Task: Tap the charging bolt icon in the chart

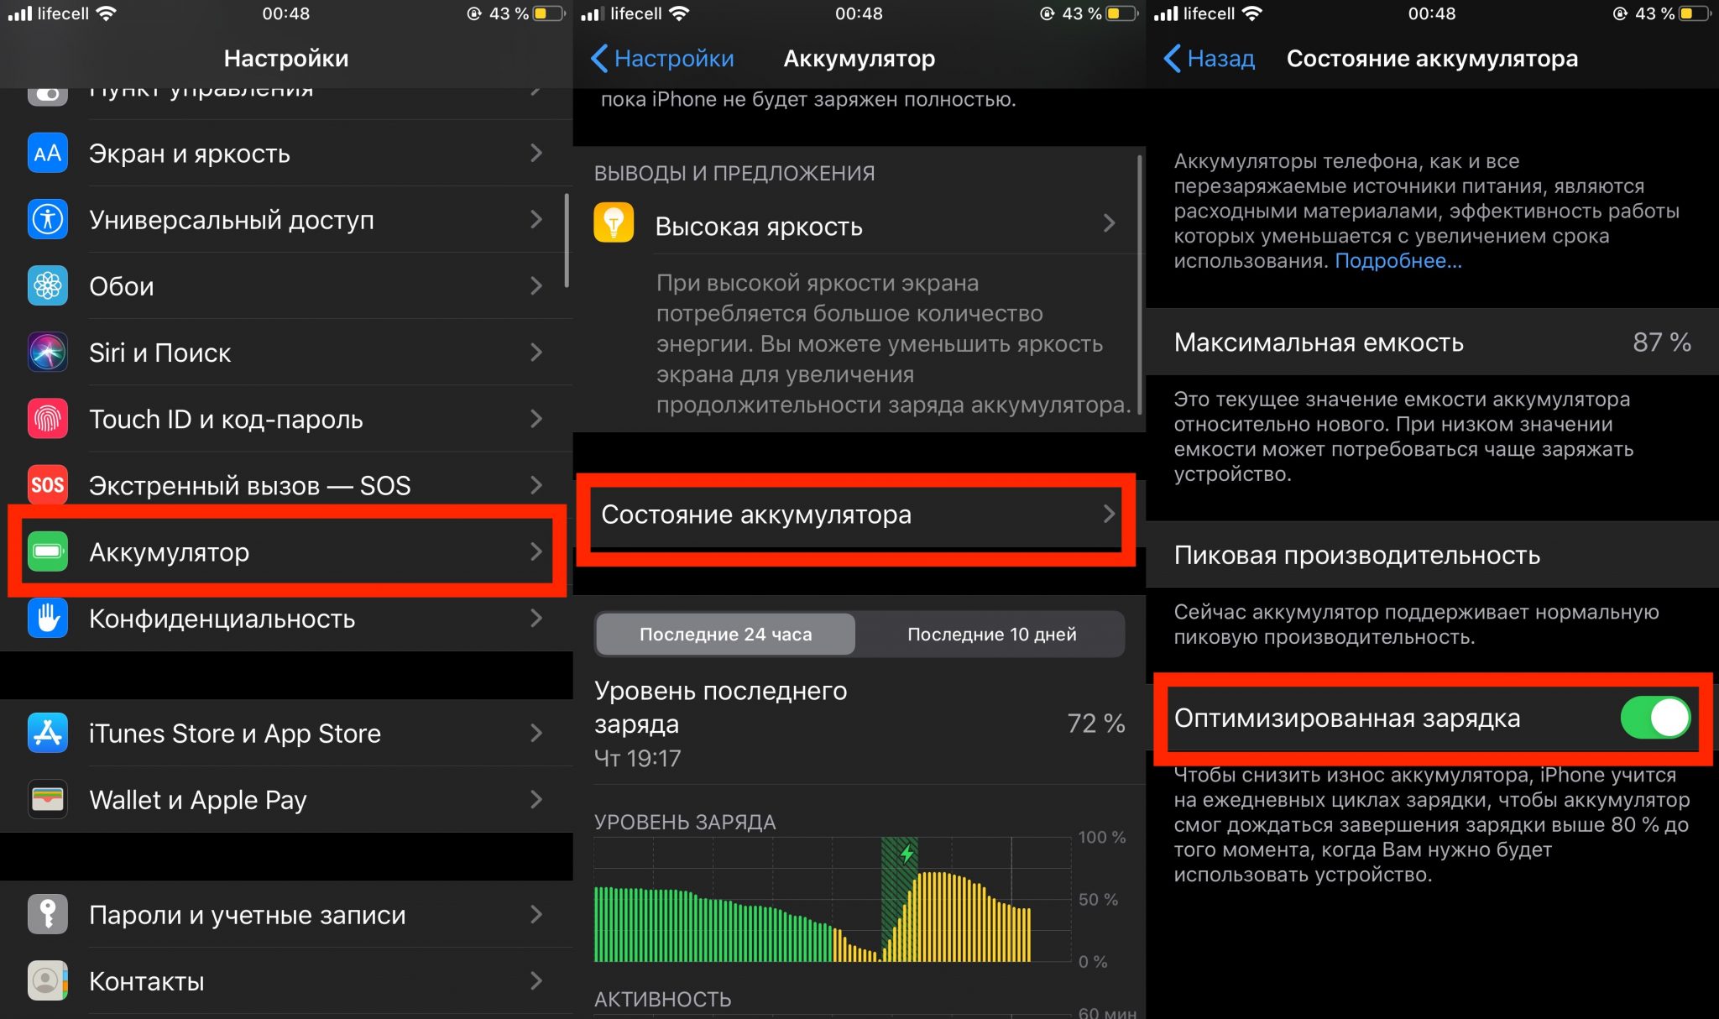Action: click(907, 854)
